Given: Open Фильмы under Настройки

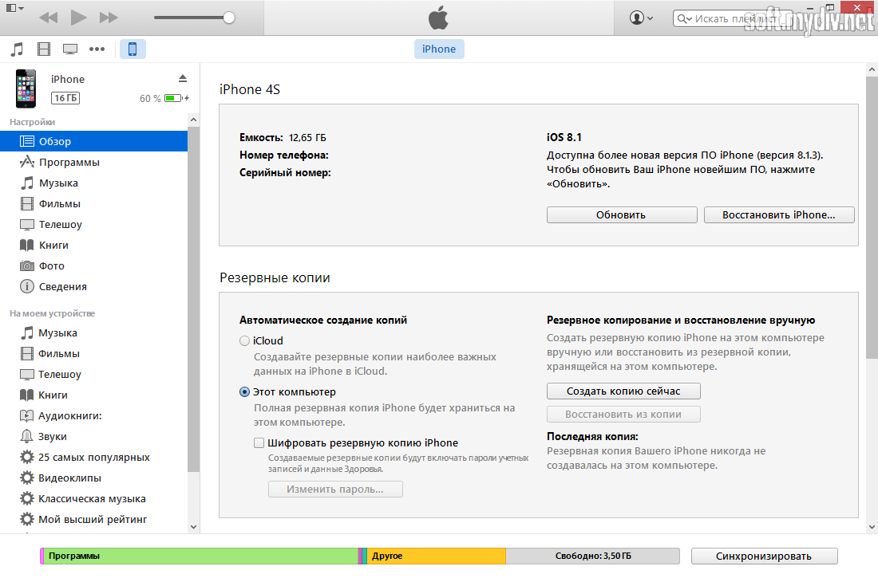Looking at the screenshot, I should tap(93, 203).
